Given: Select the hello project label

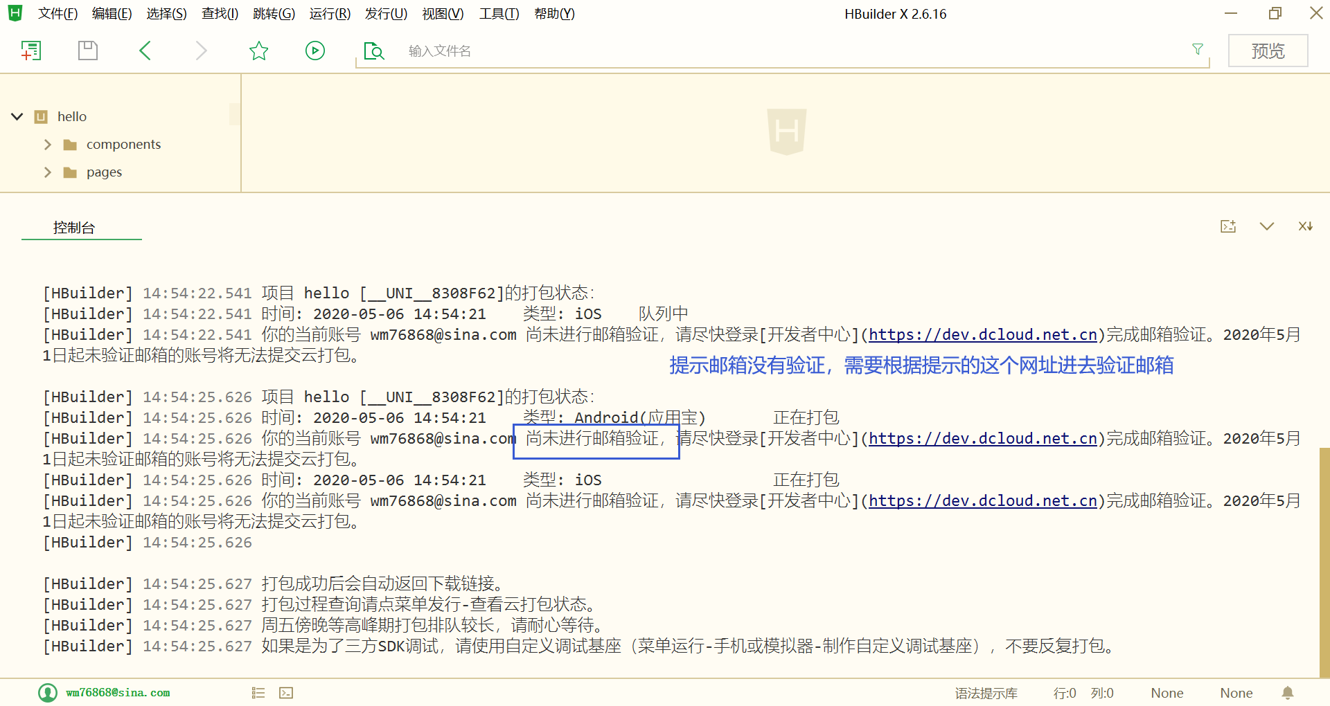Looking at the screenshot, I should pos(72,117).
